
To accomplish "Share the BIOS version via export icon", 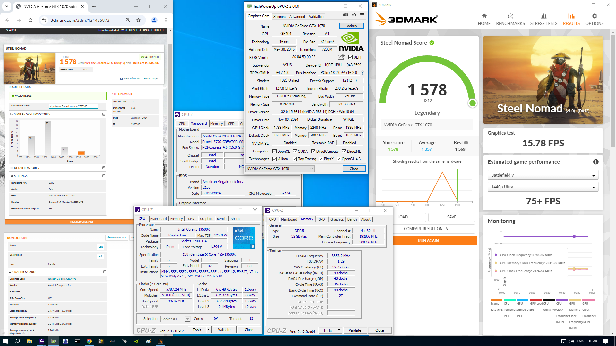I will click(341, 57).
